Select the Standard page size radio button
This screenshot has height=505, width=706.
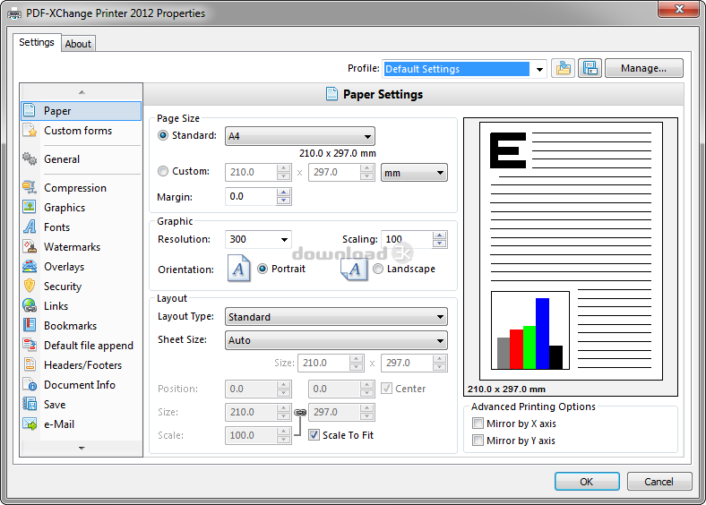[x=163, y=135]
